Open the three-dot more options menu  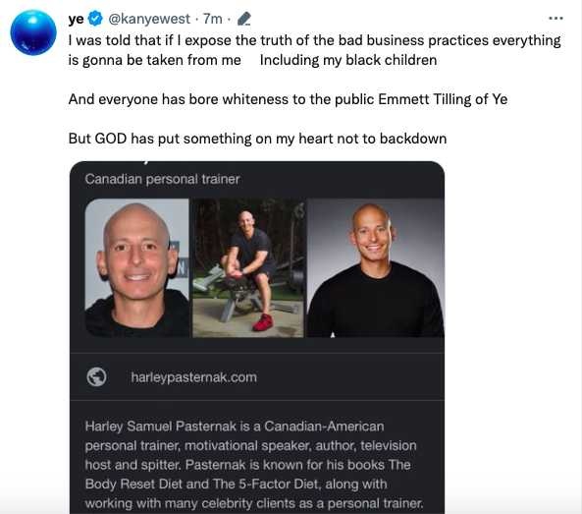coord(556,19)
